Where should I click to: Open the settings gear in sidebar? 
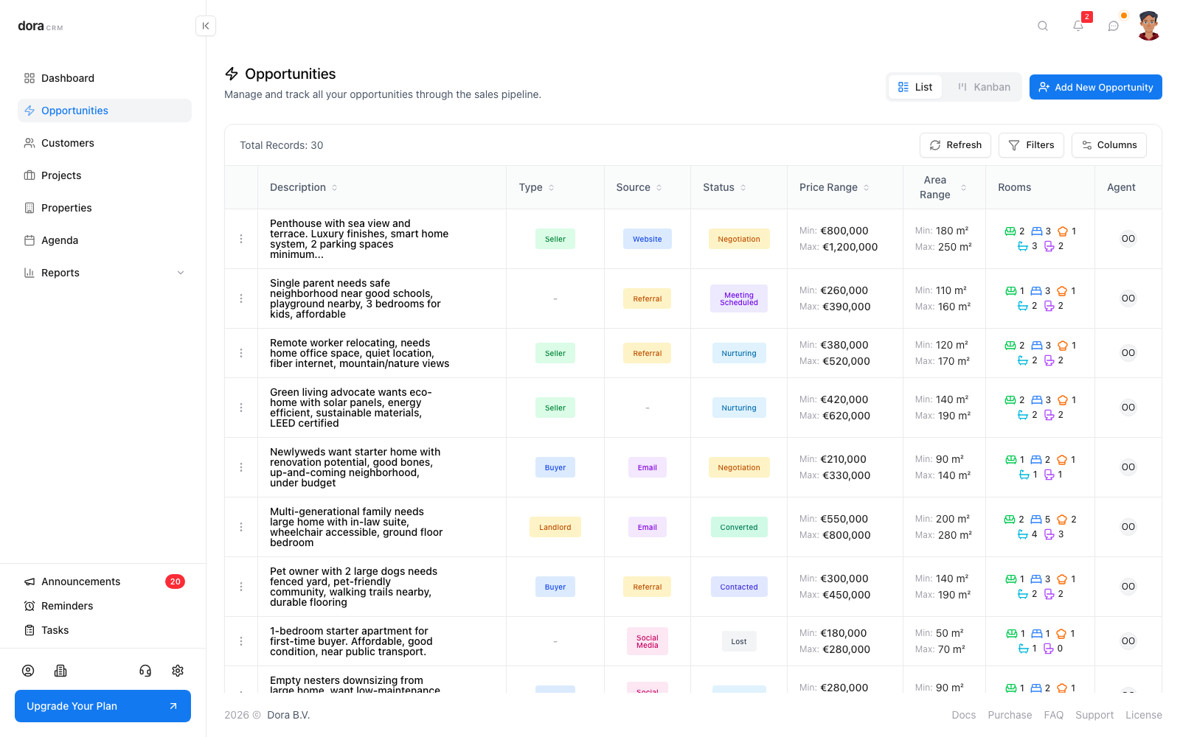178,671
